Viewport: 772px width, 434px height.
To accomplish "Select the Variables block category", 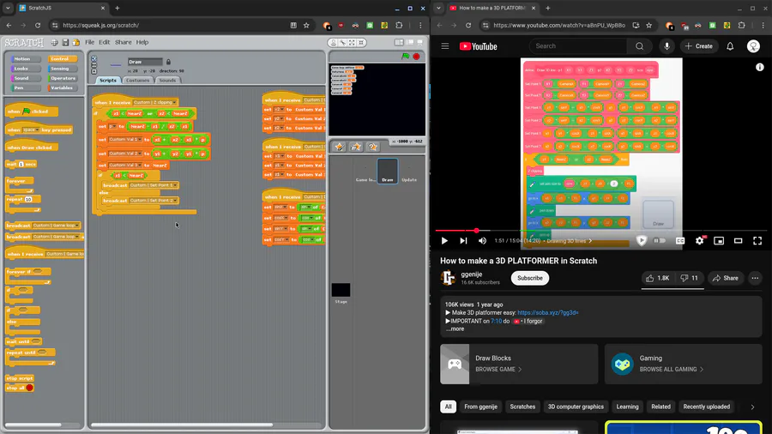I will click(x=62, y=88).
